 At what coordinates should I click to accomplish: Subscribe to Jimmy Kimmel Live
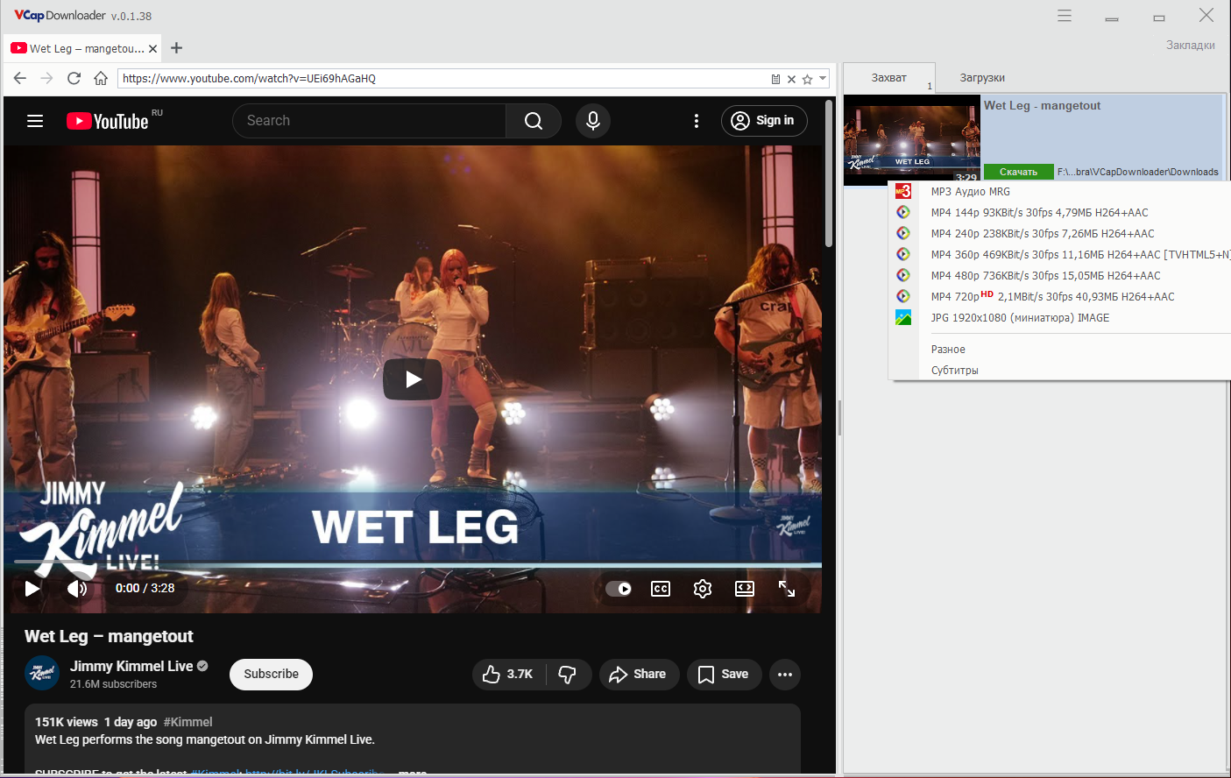click(x=271, y=674)
